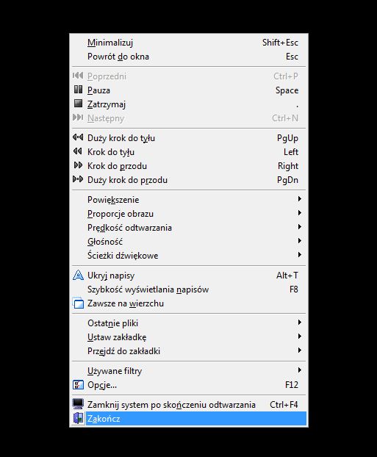Select Minimalizuj menu entry
Viewport: 377px width, 457px height.
[x=189, y=43]
